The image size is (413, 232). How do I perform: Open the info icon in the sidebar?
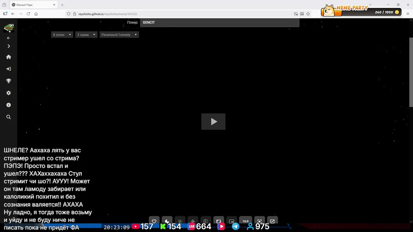[9, 105]
